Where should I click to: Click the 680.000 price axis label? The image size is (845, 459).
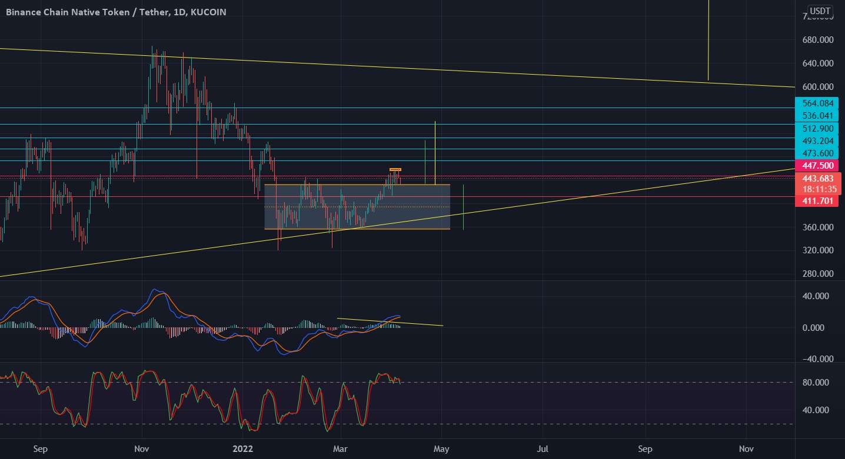click(x=818, y=40)
